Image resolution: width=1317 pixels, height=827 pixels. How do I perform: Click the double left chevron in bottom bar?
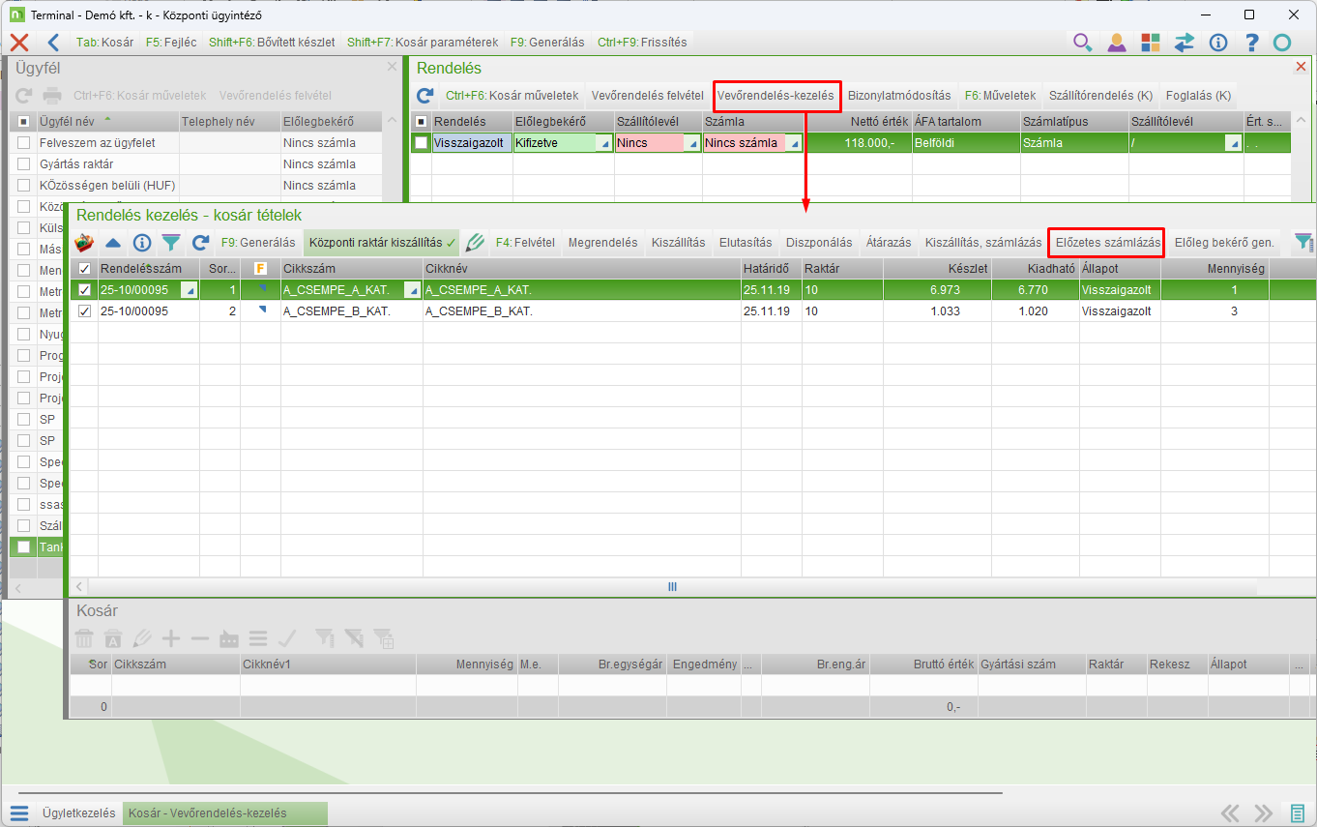(x=1230, y=813)
